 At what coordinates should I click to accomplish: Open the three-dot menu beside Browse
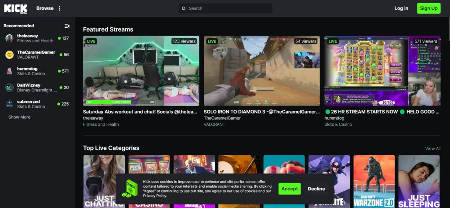tap(59, 8)
